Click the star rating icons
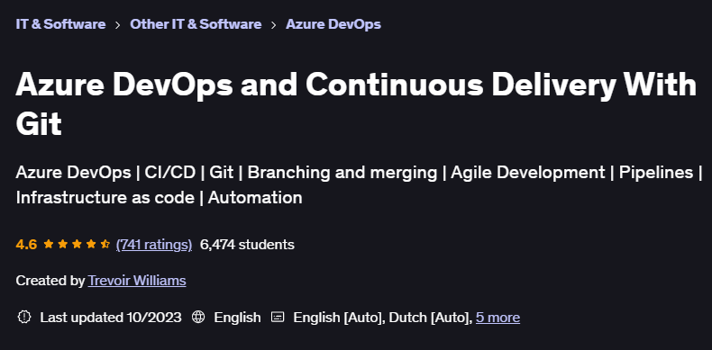This screenshot has width=712, height=350. (77, 245)
